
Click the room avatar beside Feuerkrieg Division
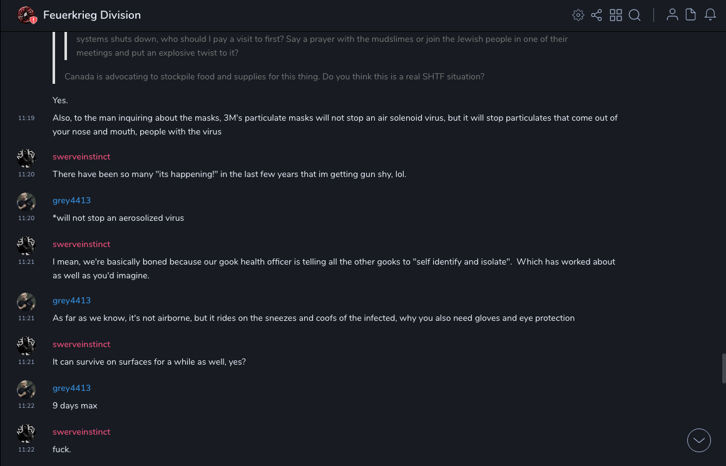pos(26,15)
